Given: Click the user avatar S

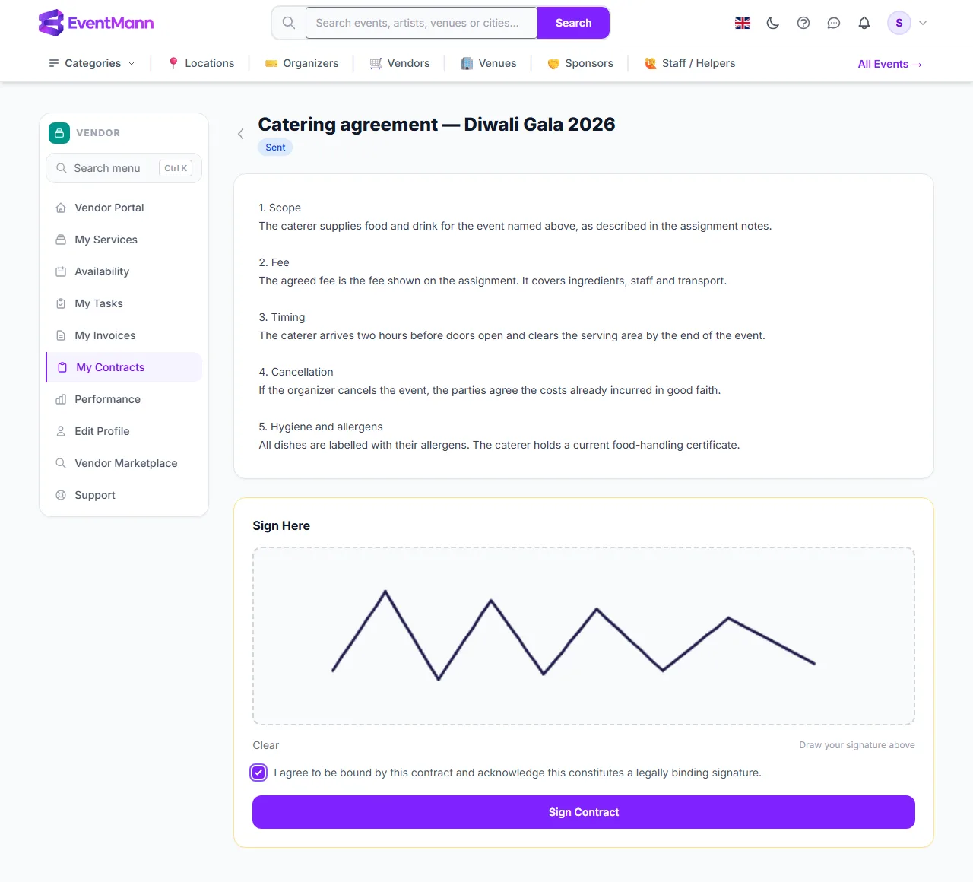Looking at the screenshot, I should (899, 23).
